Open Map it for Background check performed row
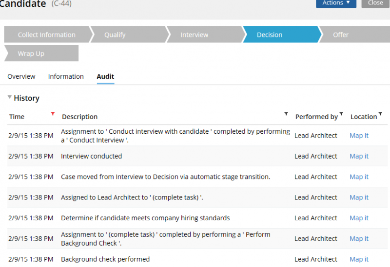This screenshot has height=267, width=390. click(359, 259)
